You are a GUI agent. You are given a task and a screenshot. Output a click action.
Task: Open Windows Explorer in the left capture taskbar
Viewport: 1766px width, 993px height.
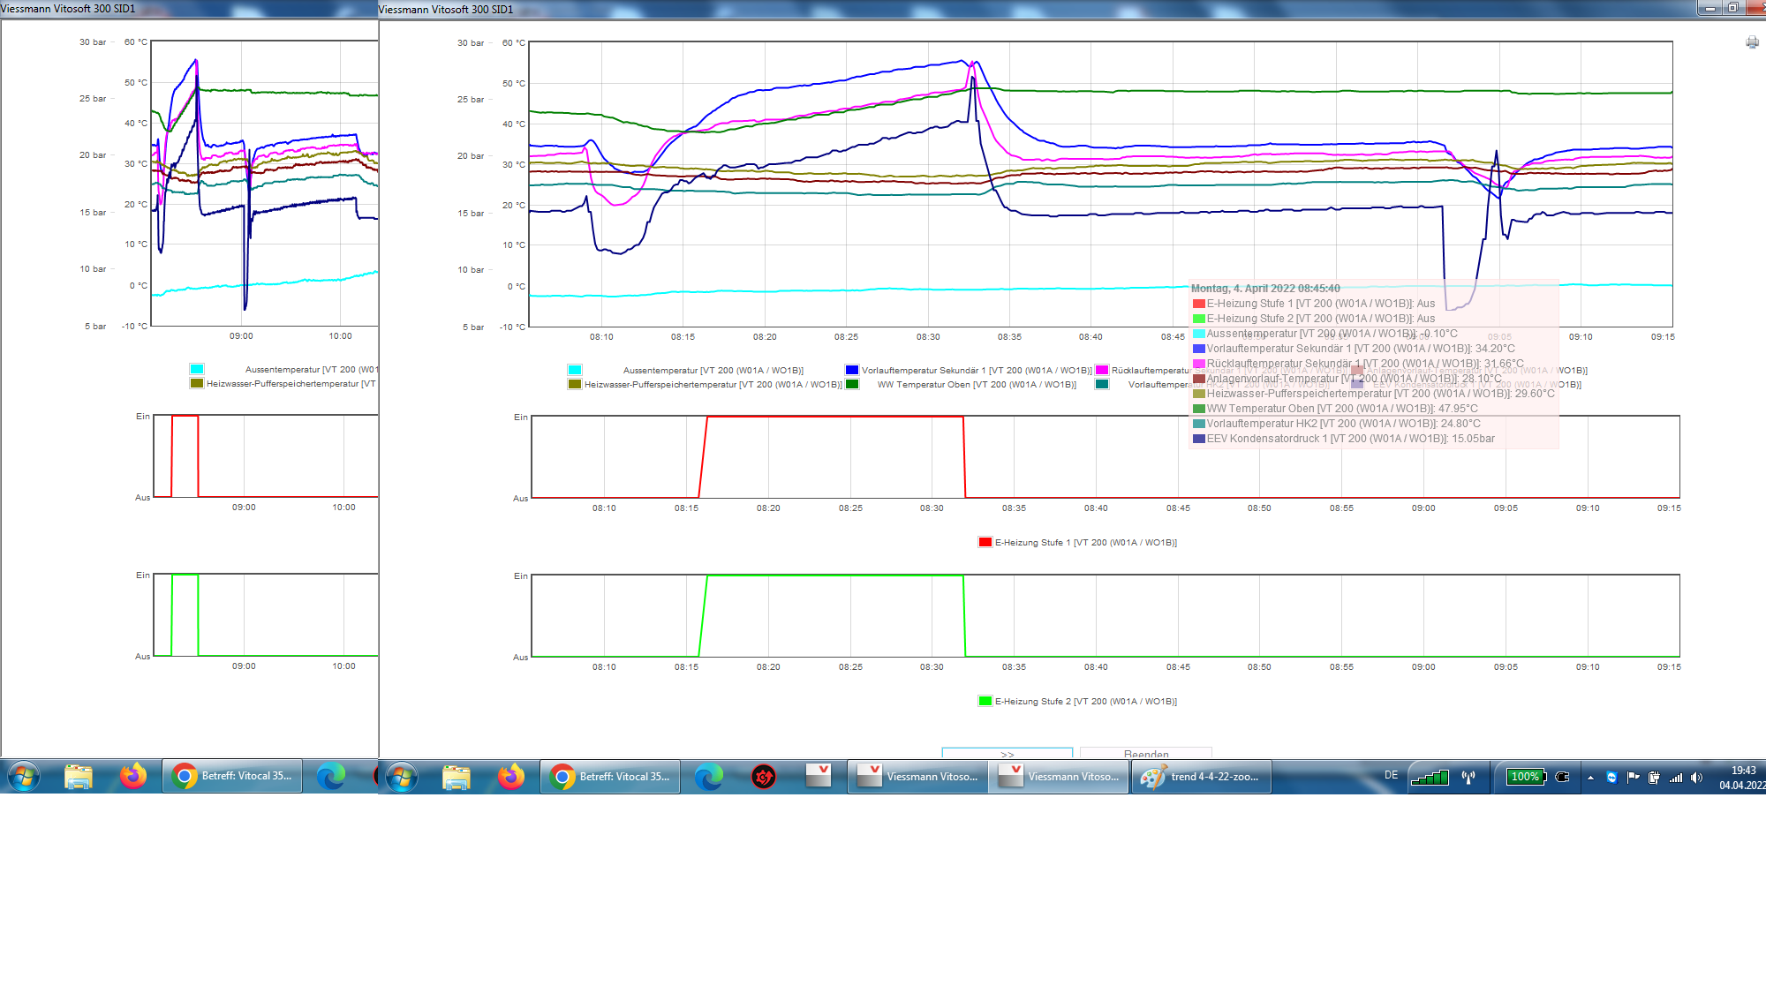pyautogui.click(x=79, y=776)
